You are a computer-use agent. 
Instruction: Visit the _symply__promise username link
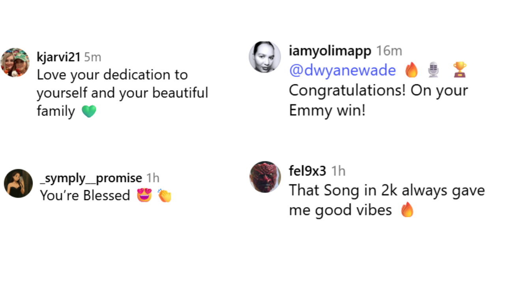click(91, 178)
